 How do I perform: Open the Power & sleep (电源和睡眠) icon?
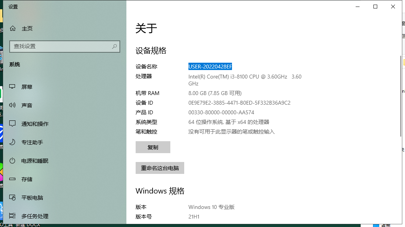click(13, 161)
